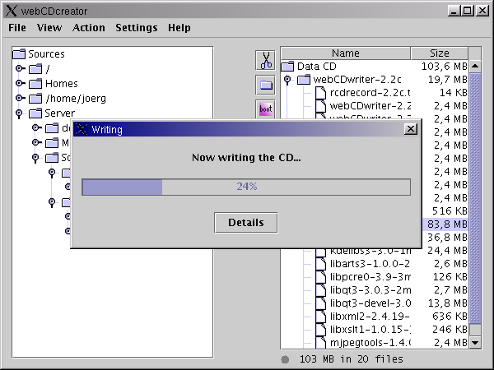The image size is (494, 370).
Task: Close the Writing dialog
Action: click(411, 129)
